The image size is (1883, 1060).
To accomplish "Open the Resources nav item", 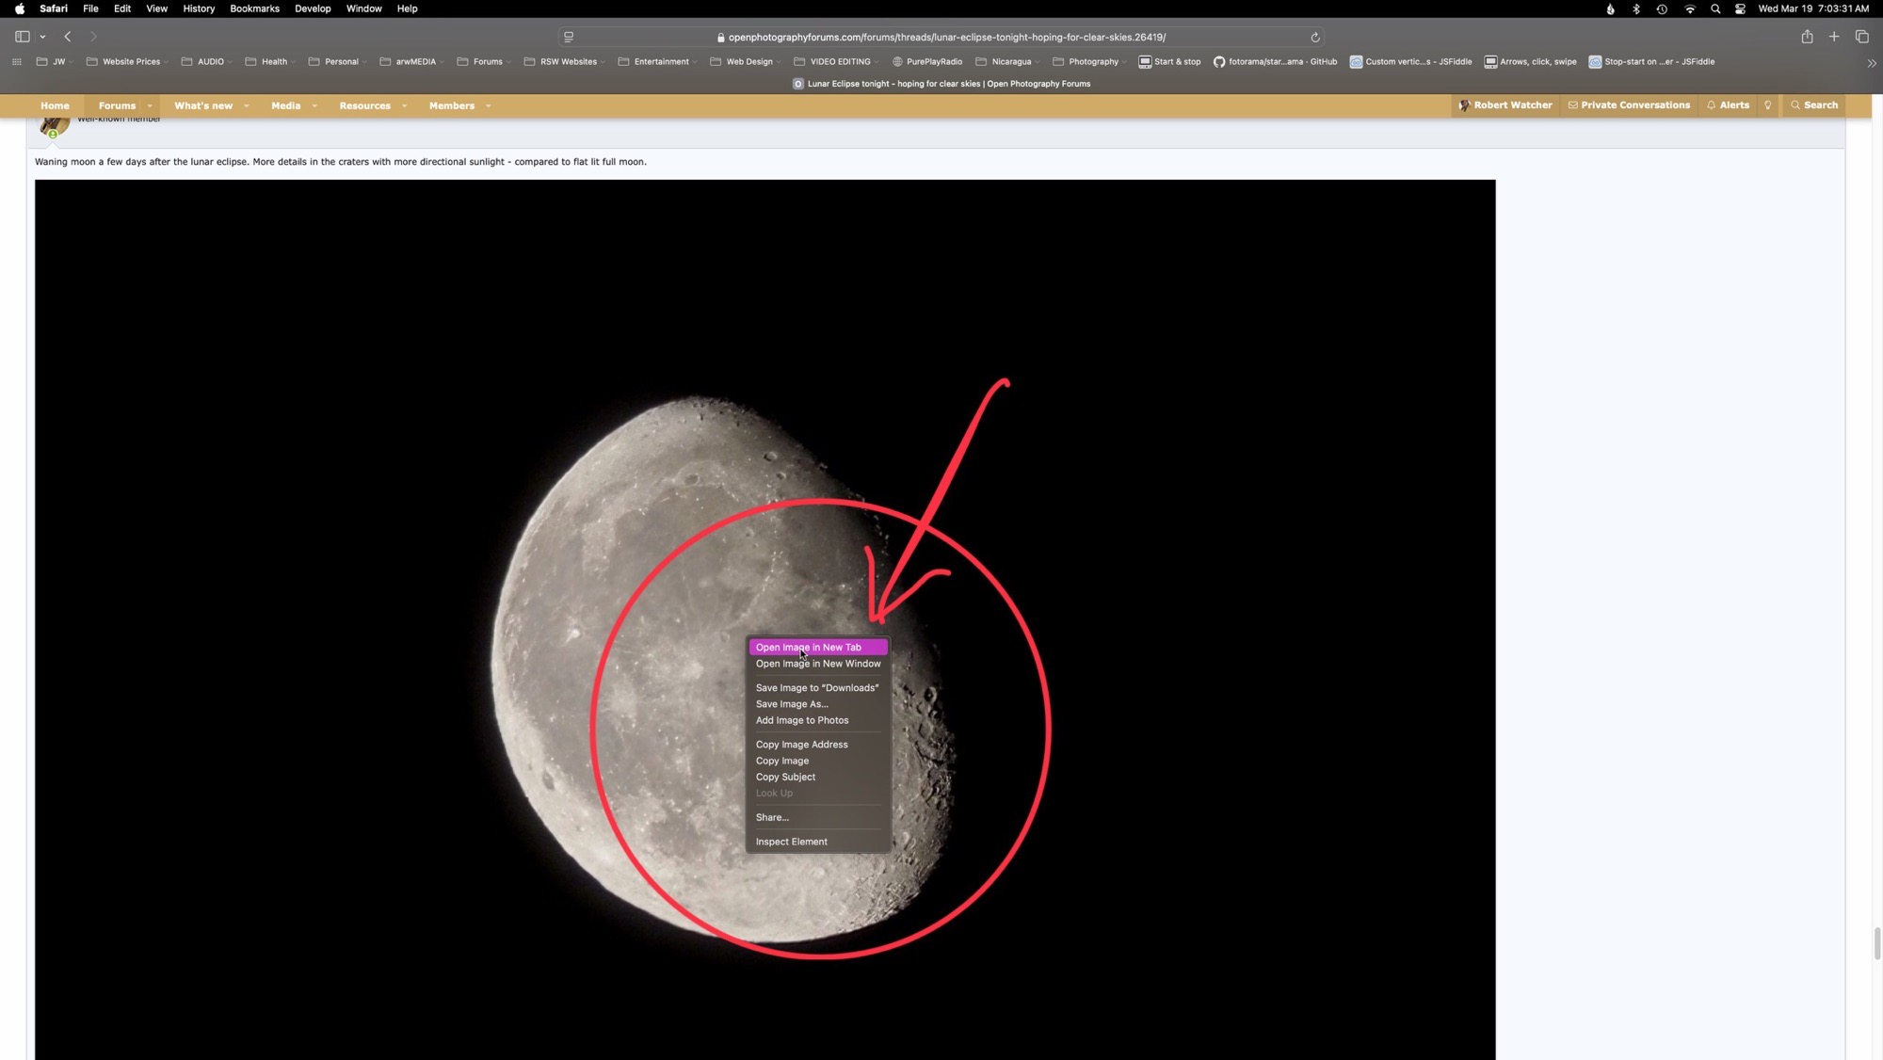I will coord(364,105).
